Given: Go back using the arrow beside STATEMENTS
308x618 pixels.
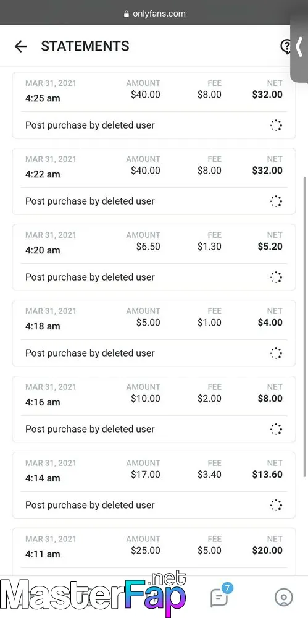Looking at the screenshot, I should [20, 46].
